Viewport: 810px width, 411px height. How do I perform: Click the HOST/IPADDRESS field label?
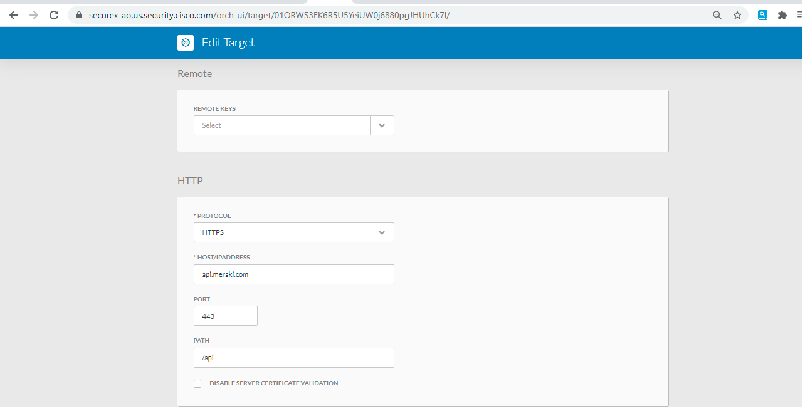(x=222, y=258)
